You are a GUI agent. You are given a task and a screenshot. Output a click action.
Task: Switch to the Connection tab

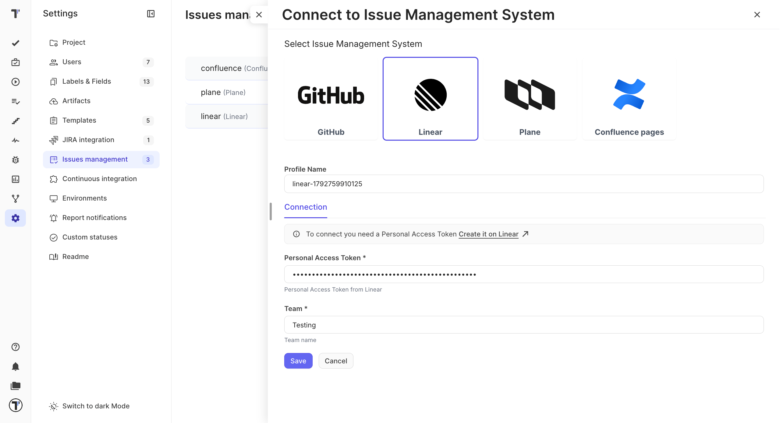point(306,207)
